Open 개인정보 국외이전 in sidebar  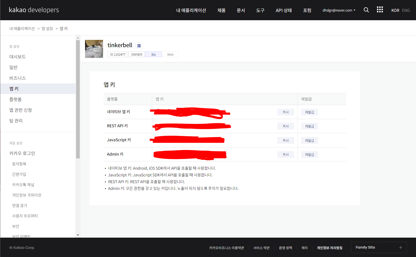(27, 195)
